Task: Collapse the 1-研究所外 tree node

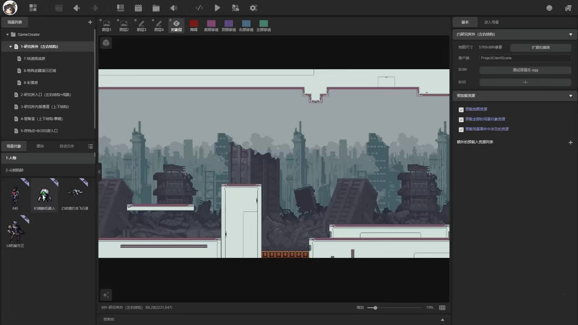Action: click(11, 47)
